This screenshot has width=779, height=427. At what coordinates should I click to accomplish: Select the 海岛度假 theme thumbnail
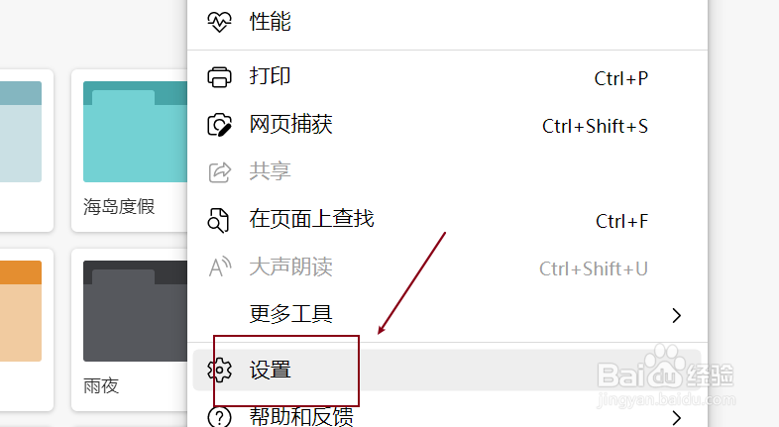(130, 151)
